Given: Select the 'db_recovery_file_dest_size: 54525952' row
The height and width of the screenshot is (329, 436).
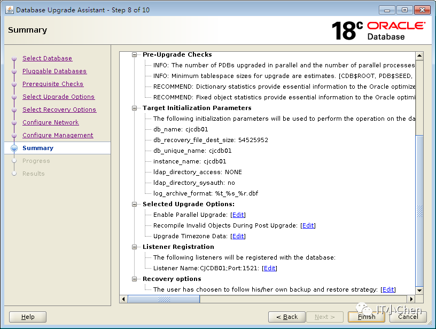Looking at the screenshot, I should click(211, 140).
